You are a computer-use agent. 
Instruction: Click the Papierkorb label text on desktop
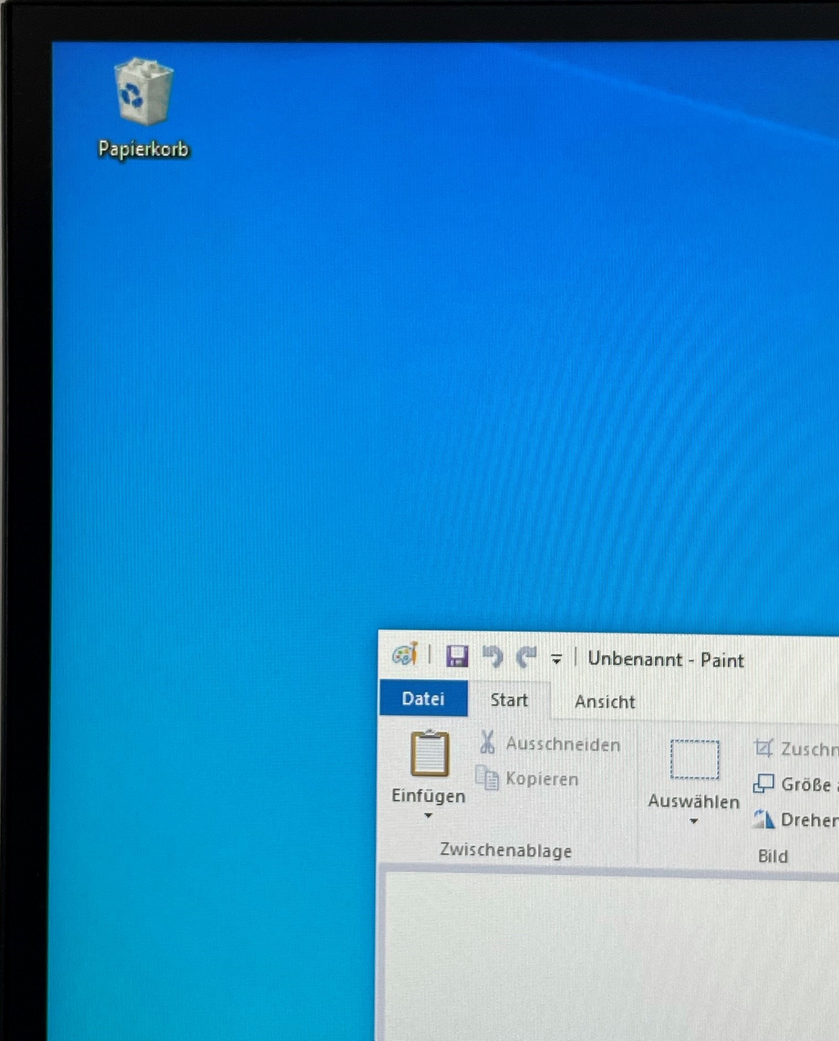(x=143, y=149)
